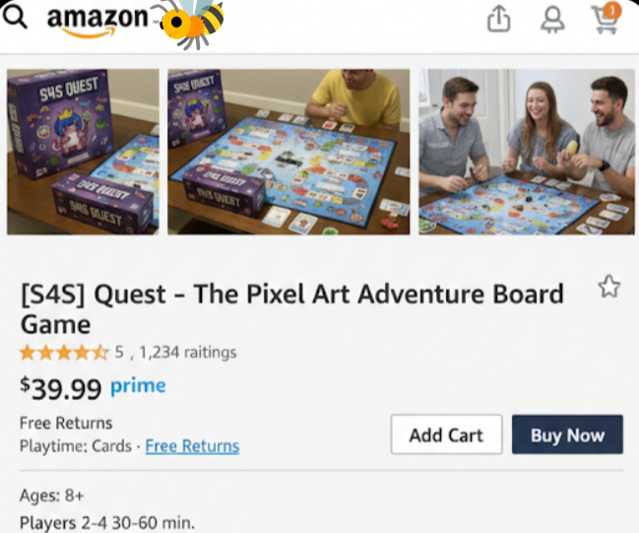View first product image of game boxes
The image size is (639, 533).
83,152
